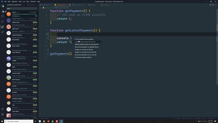Open the Go menu
Screen dimensions: 218x123
coord(24,1)
